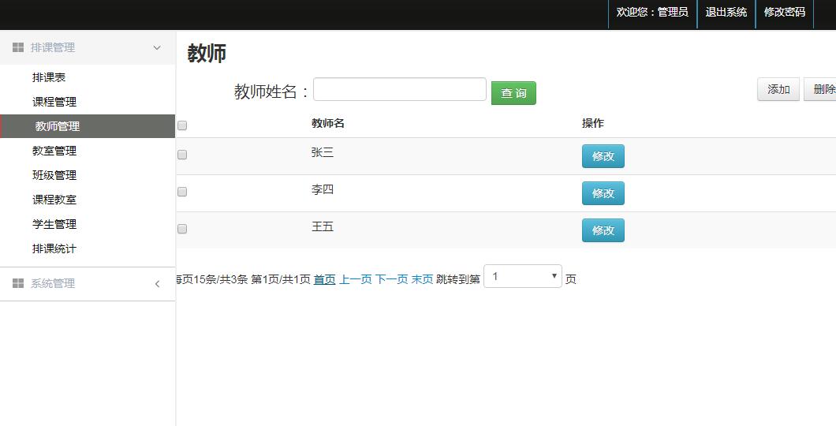Click the 添加 button
This screenshot has height=426, width=836.
pyautogui.click(x=778, y=90)
